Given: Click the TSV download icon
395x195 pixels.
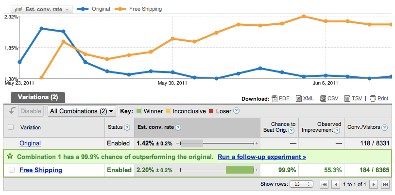Looking at the screenshot, I should click(x=347, y=99).
